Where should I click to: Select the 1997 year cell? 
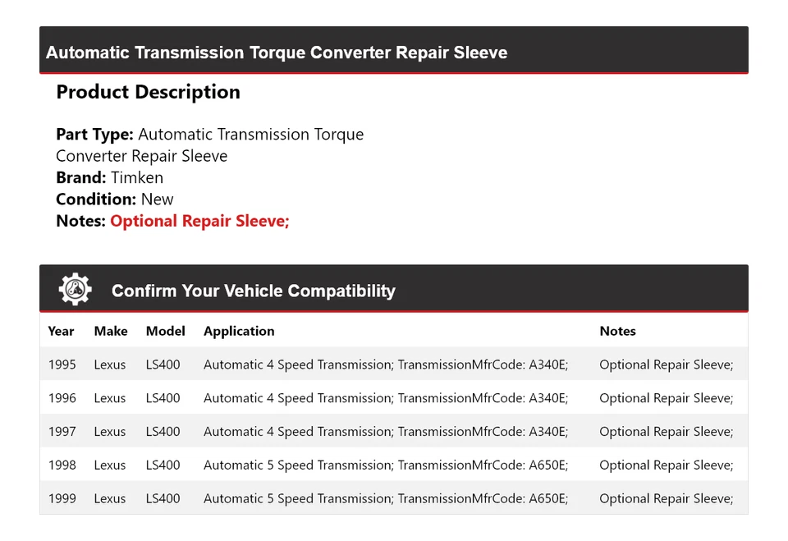(x=62, y=431)
